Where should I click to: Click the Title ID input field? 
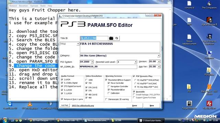pyautogui.click(x=94, y=38)
